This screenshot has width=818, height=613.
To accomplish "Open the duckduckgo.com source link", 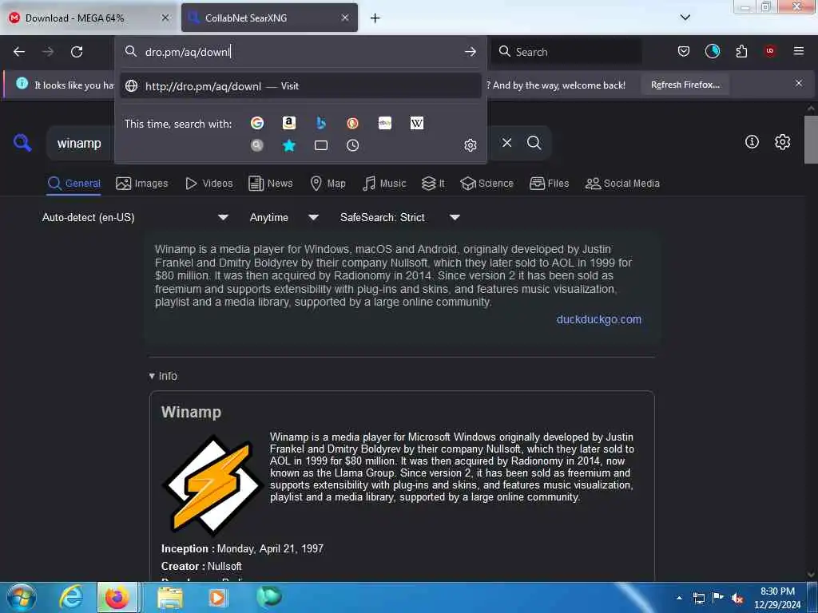I will click(x=599, y=319).
